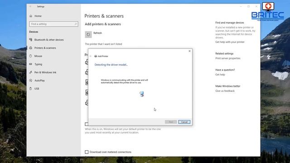
Task: Click Add printers & scanners heading
Action: point(103,24)
